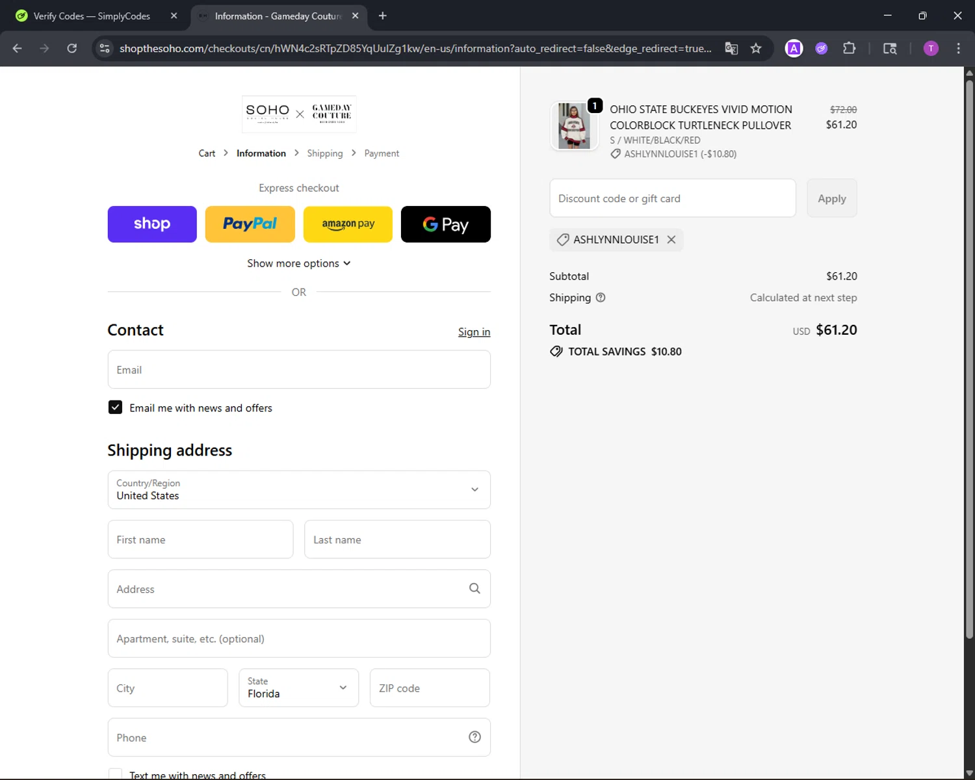
Task: Close the Information - Gameday Couture tab
Action: coord(355,16)
